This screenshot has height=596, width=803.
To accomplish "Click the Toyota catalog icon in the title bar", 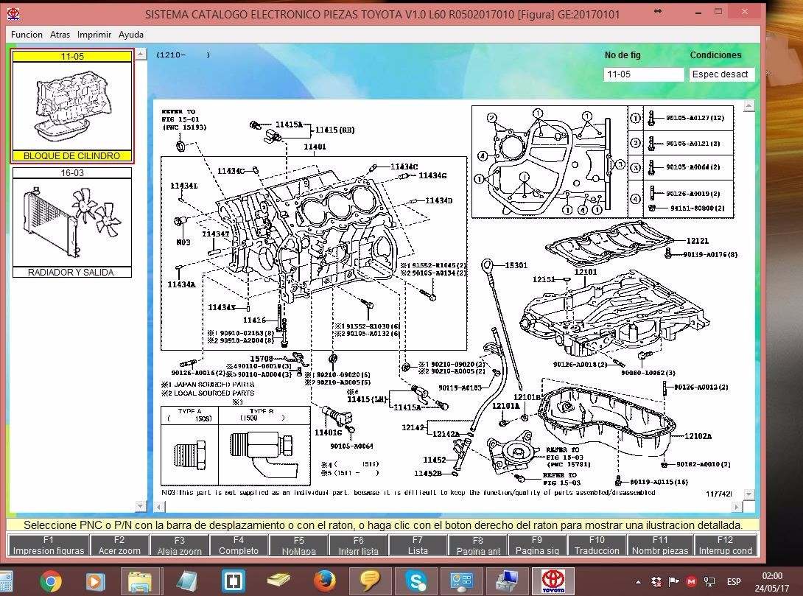I will tap(14, 14).
